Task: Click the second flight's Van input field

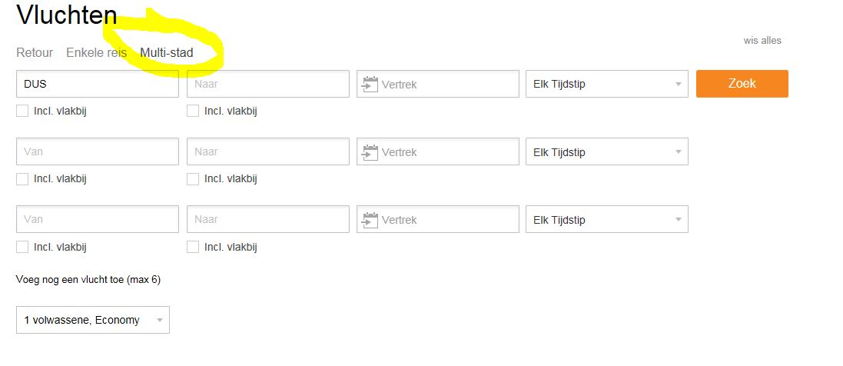Action: click(x=97, y=151)
